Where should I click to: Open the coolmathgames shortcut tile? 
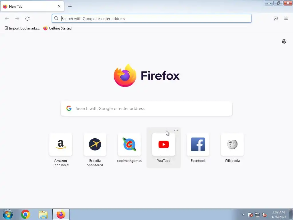coord(129,144)
